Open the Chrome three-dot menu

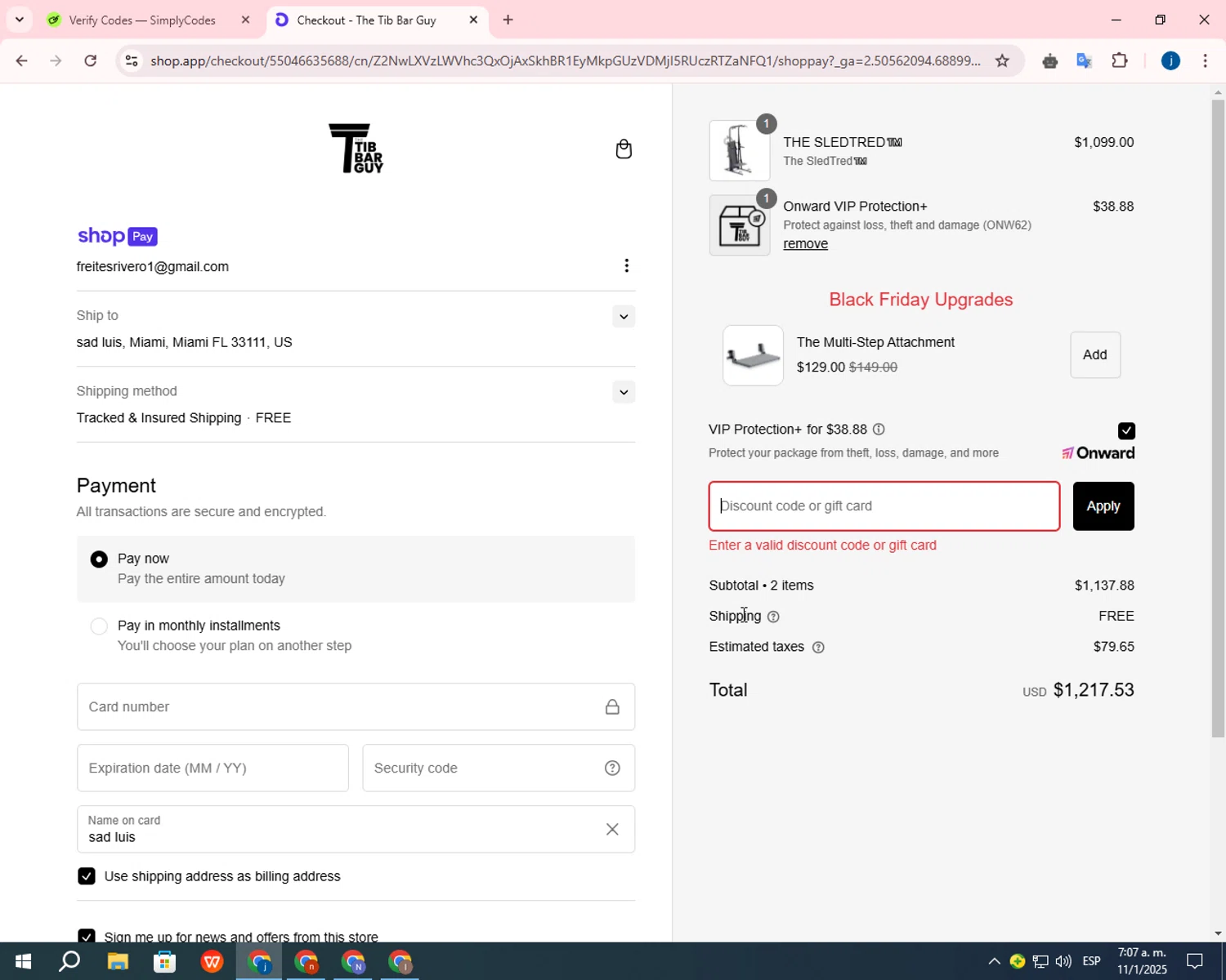(1205, 60)
